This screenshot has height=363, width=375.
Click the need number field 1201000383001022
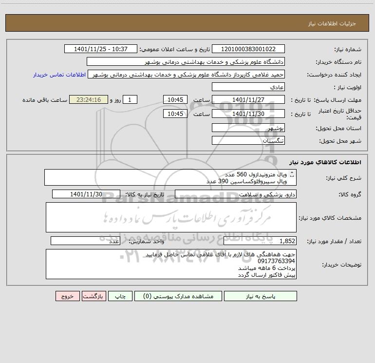point(248,49)
